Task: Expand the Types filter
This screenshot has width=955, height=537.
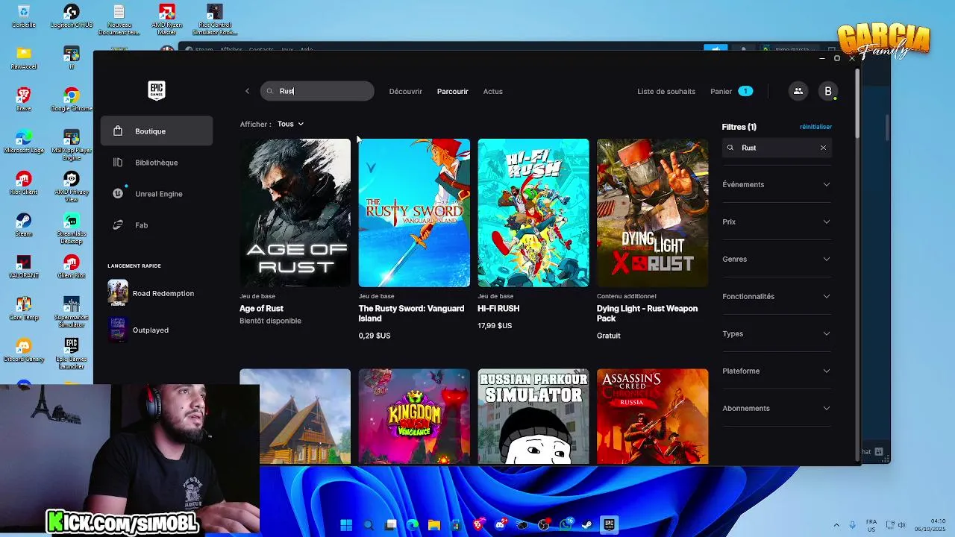Action: coord(777,333)
